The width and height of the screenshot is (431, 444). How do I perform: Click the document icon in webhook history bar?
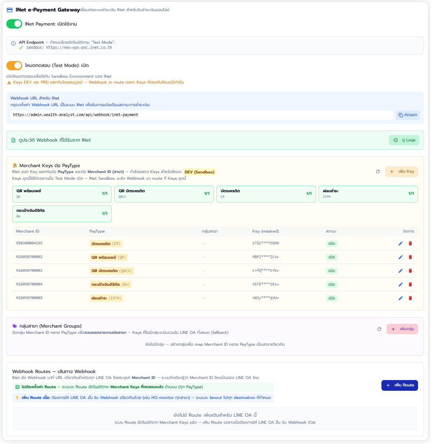point(14,140)
